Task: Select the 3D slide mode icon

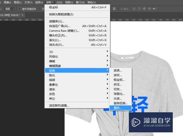Action: [149, 9]
